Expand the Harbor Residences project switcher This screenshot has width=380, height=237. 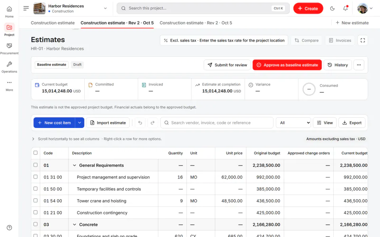click(105, 8)
